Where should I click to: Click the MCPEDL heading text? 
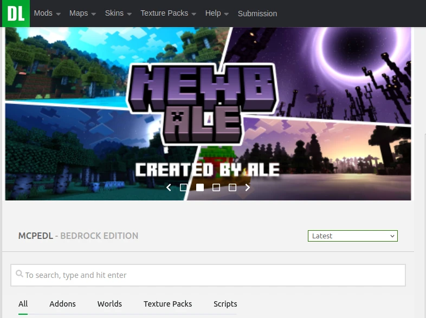pyautogui.click(x=36, y=236)
